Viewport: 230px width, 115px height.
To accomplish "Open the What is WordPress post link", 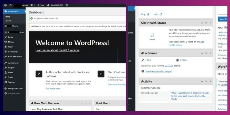I will (190, 96).
